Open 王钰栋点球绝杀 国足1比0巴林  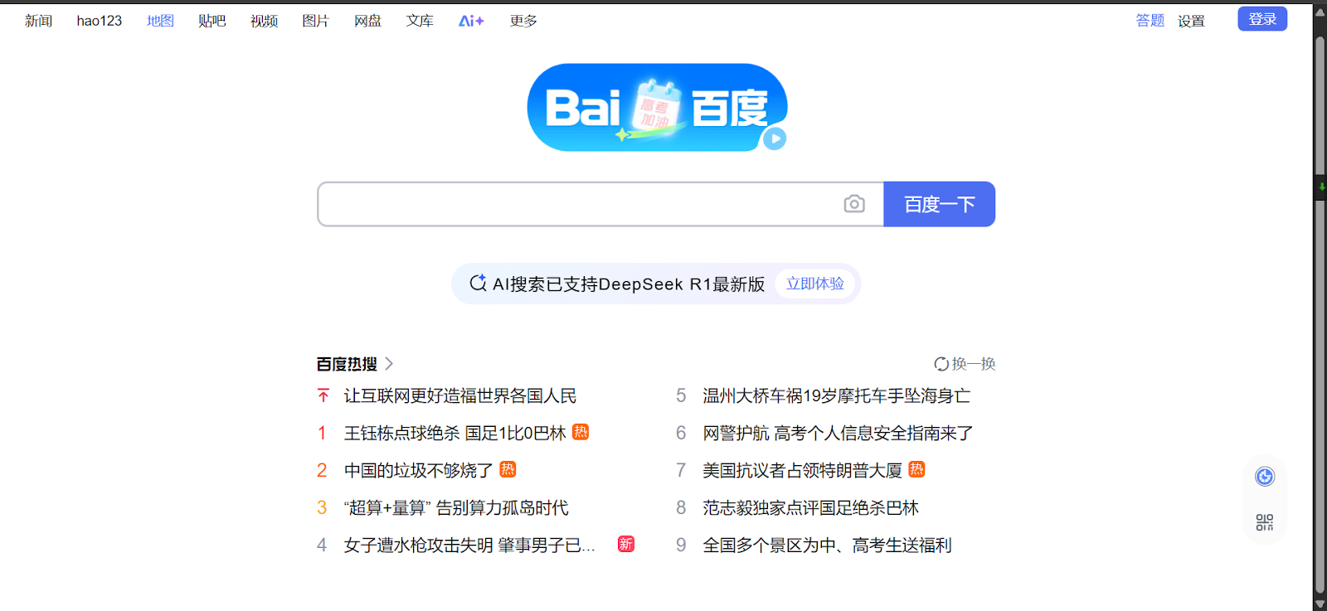(454, 433)
